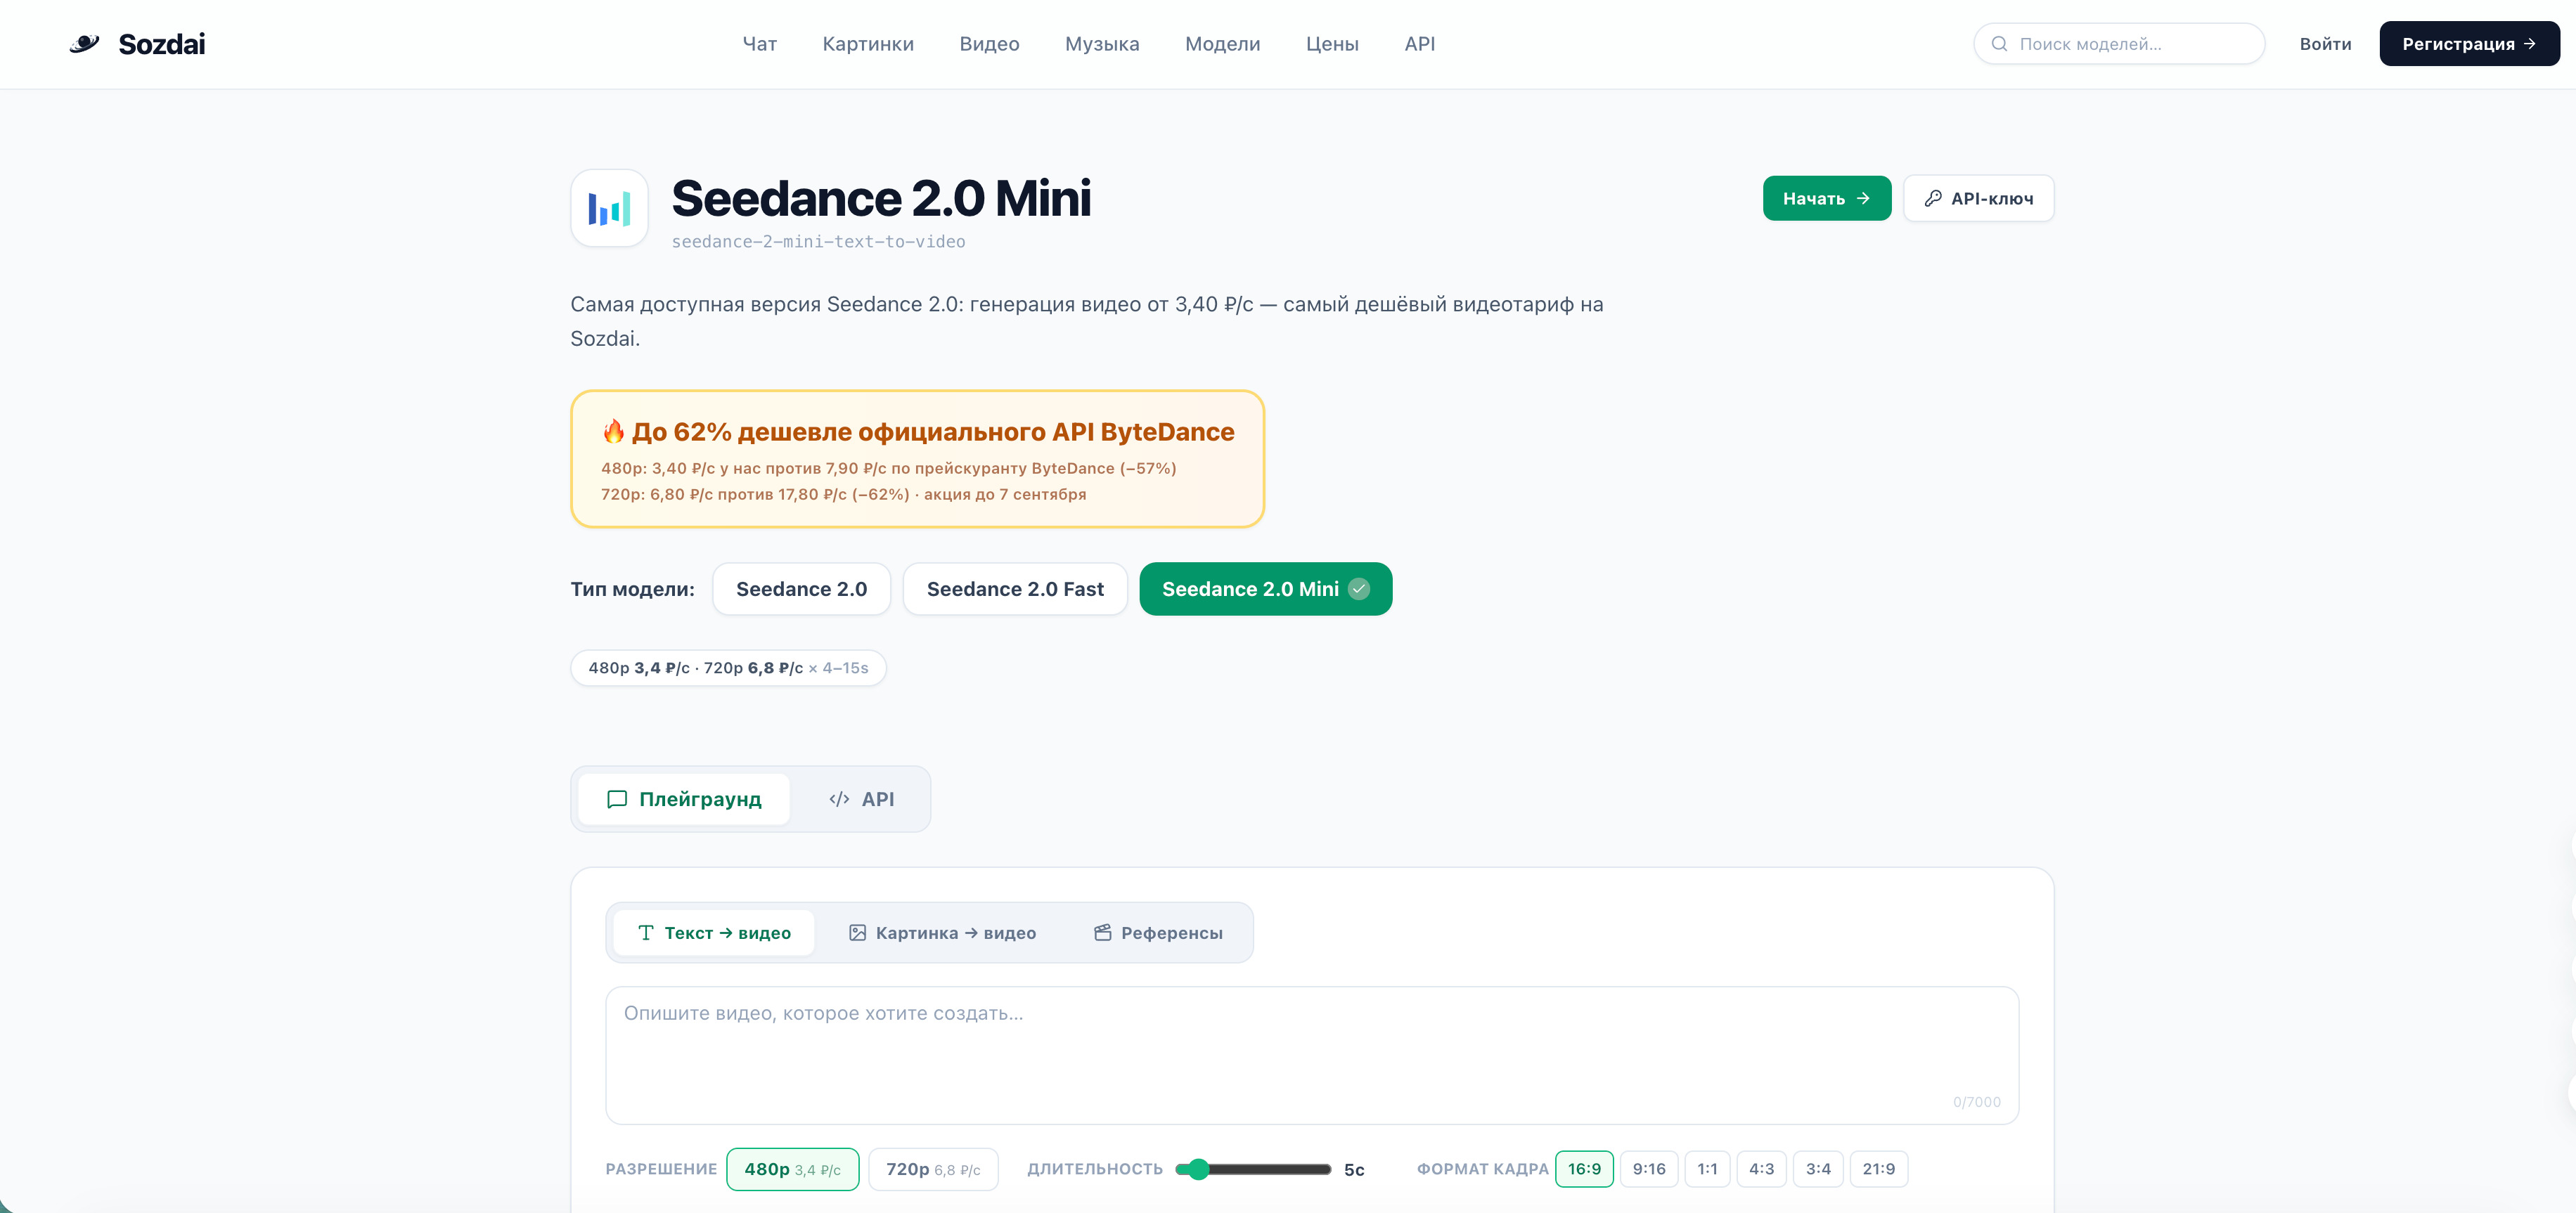Click the green Начать button
Viewport: 2576px width, 1213px height.
[1826, 198]
